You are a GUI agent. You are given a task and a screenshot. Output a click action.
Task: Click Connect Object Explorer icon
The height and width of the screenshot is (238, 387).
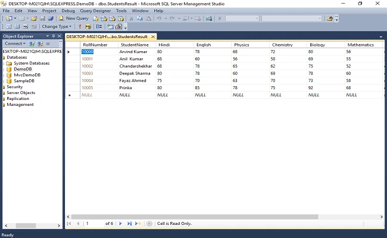(32, 44)
